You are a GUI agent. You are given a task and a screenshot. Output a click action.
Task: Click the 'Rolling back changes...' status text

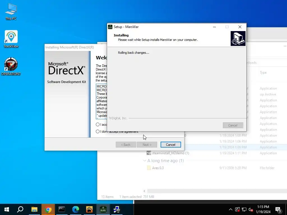coord(133,53)
